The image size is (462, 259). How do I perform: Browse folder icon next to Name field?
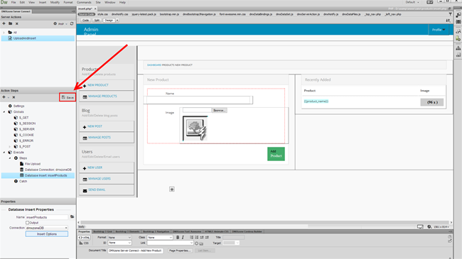72,217
